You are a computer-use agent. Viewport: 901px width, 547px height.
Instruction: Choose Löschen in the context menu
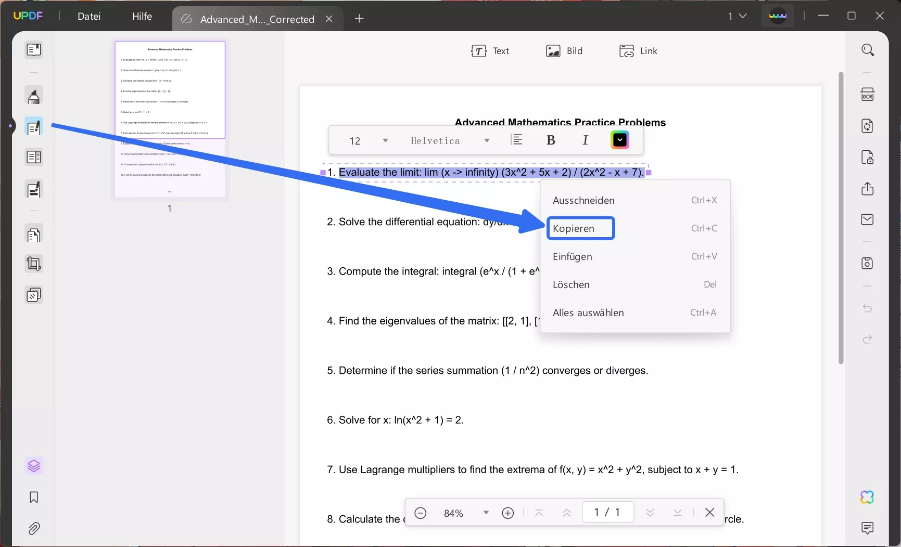pos(635,284)
